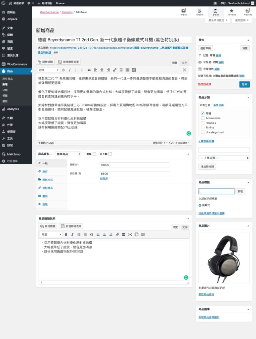Open the Stock activity icon
256x339 pixels.
pos(216,12)
